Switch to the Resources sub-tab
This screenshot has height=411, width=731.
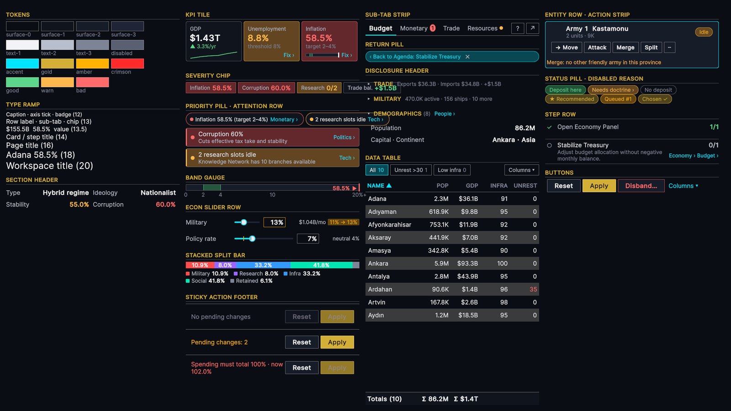(x=485, y=28)
